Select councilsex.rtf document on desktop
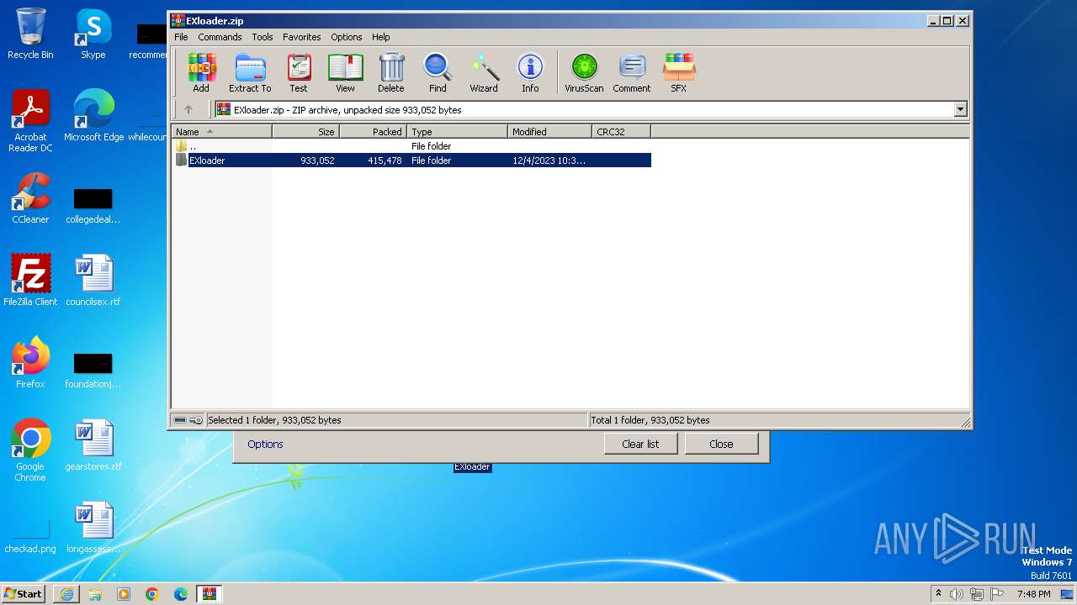 [93, 281]
